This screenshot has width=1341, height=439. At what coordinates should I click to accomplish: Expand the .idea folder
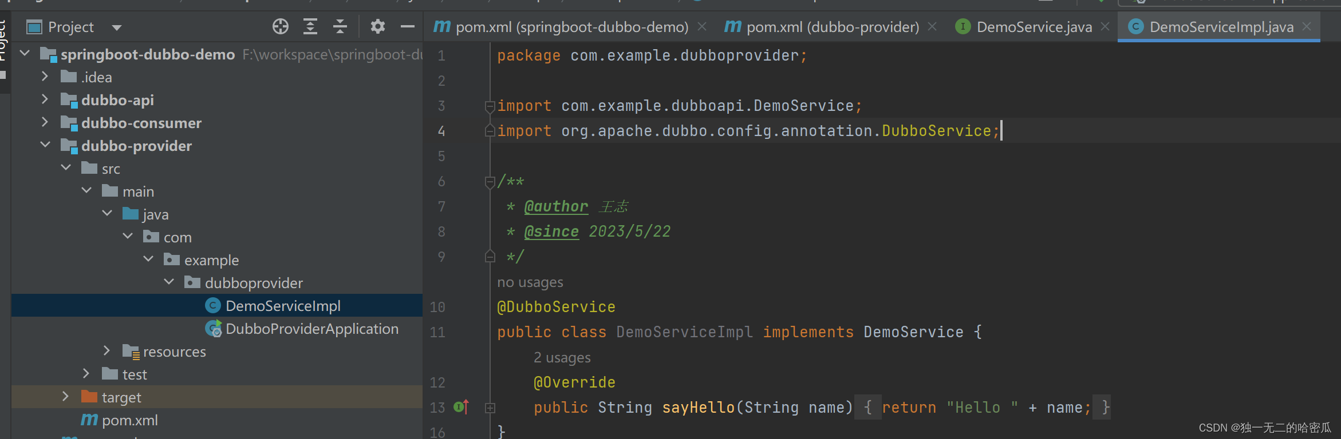45,77
